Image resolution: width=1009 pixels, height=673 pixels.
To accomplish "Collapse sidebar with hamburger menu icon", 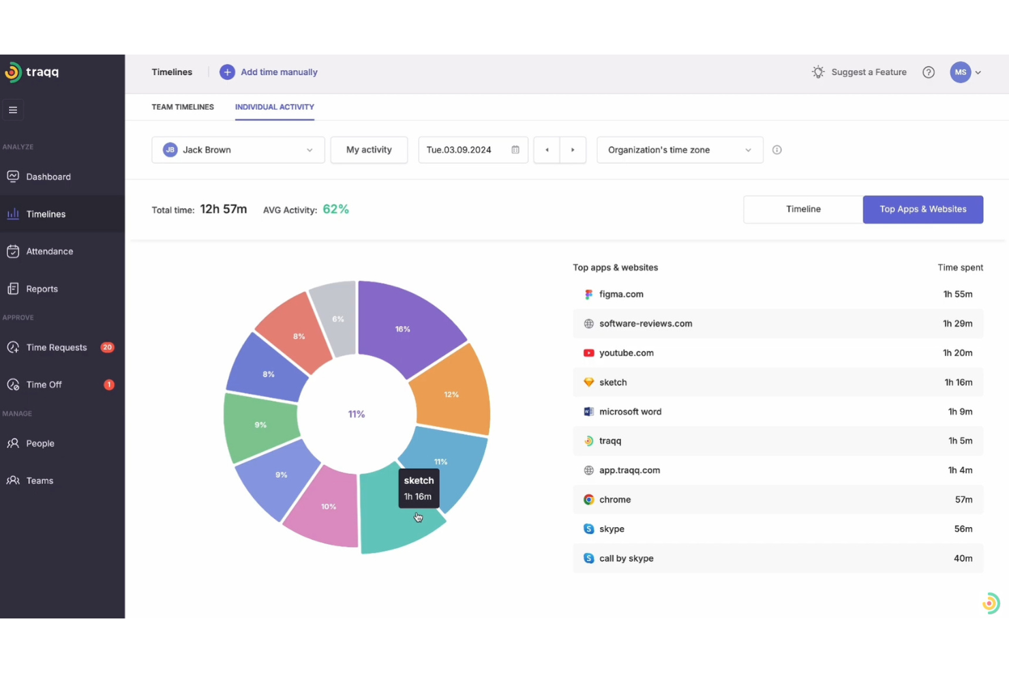I will point(13,110).
